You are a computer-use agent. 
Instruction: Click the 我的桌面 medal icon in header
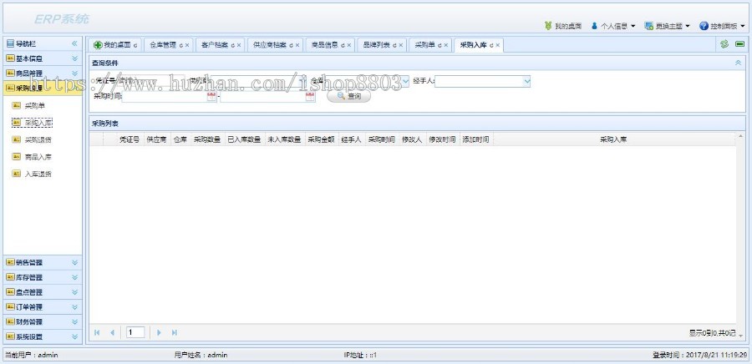pyautogui.click(x=548, y=26)
